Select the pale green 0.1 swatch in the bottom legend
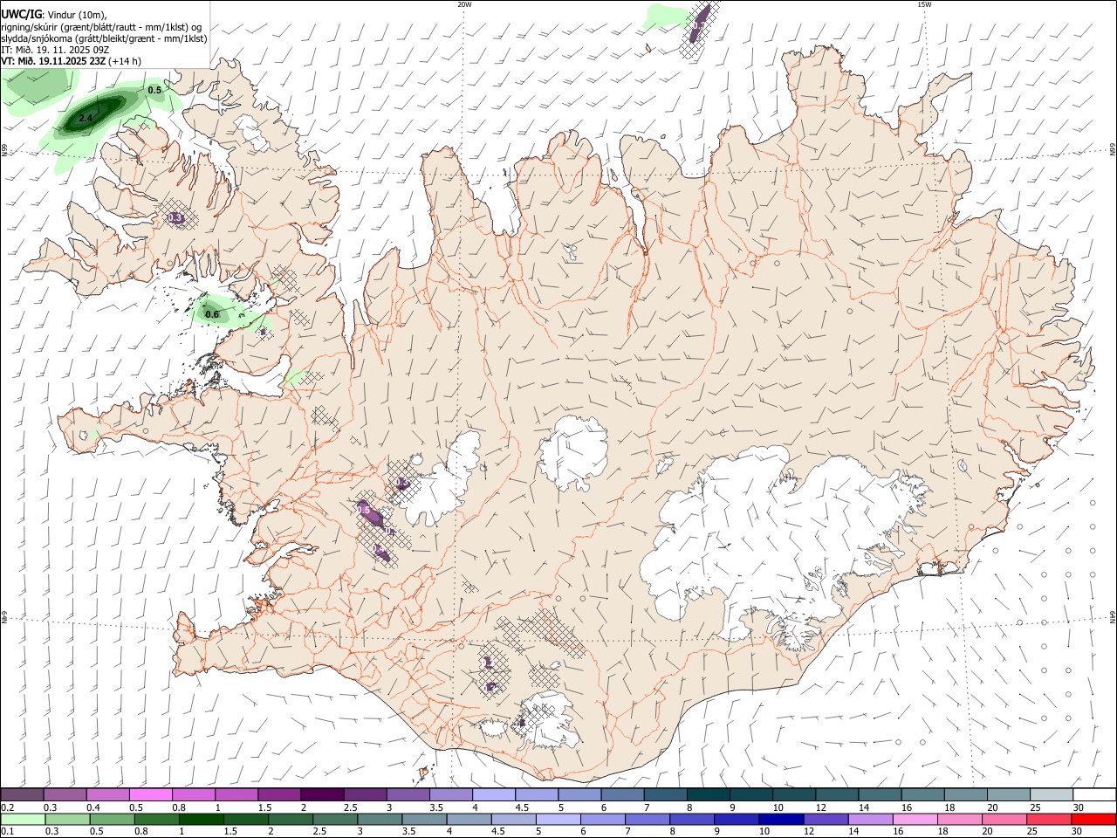 pyautogui.click(x=23, y=820)
